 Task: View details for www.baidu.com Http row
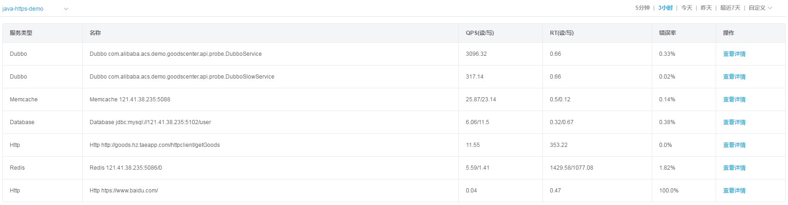734,191
